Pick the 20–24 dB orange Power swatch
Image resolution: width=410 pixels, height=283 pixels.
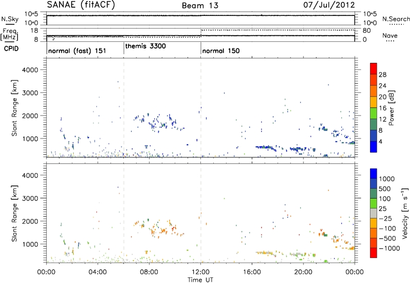tap(374, 91)
